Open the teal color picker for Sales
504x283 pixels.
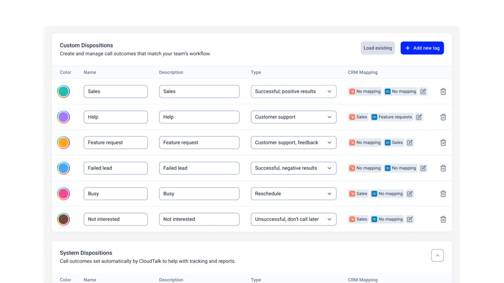(x=64, y=91)
